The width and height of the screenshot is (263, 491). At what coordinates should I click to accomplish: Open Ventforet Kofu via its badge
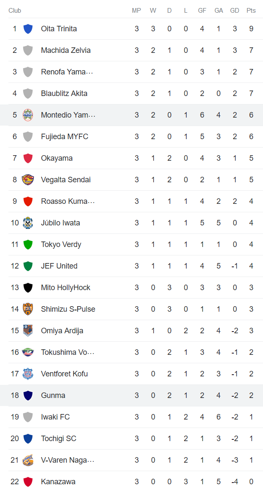28,373
